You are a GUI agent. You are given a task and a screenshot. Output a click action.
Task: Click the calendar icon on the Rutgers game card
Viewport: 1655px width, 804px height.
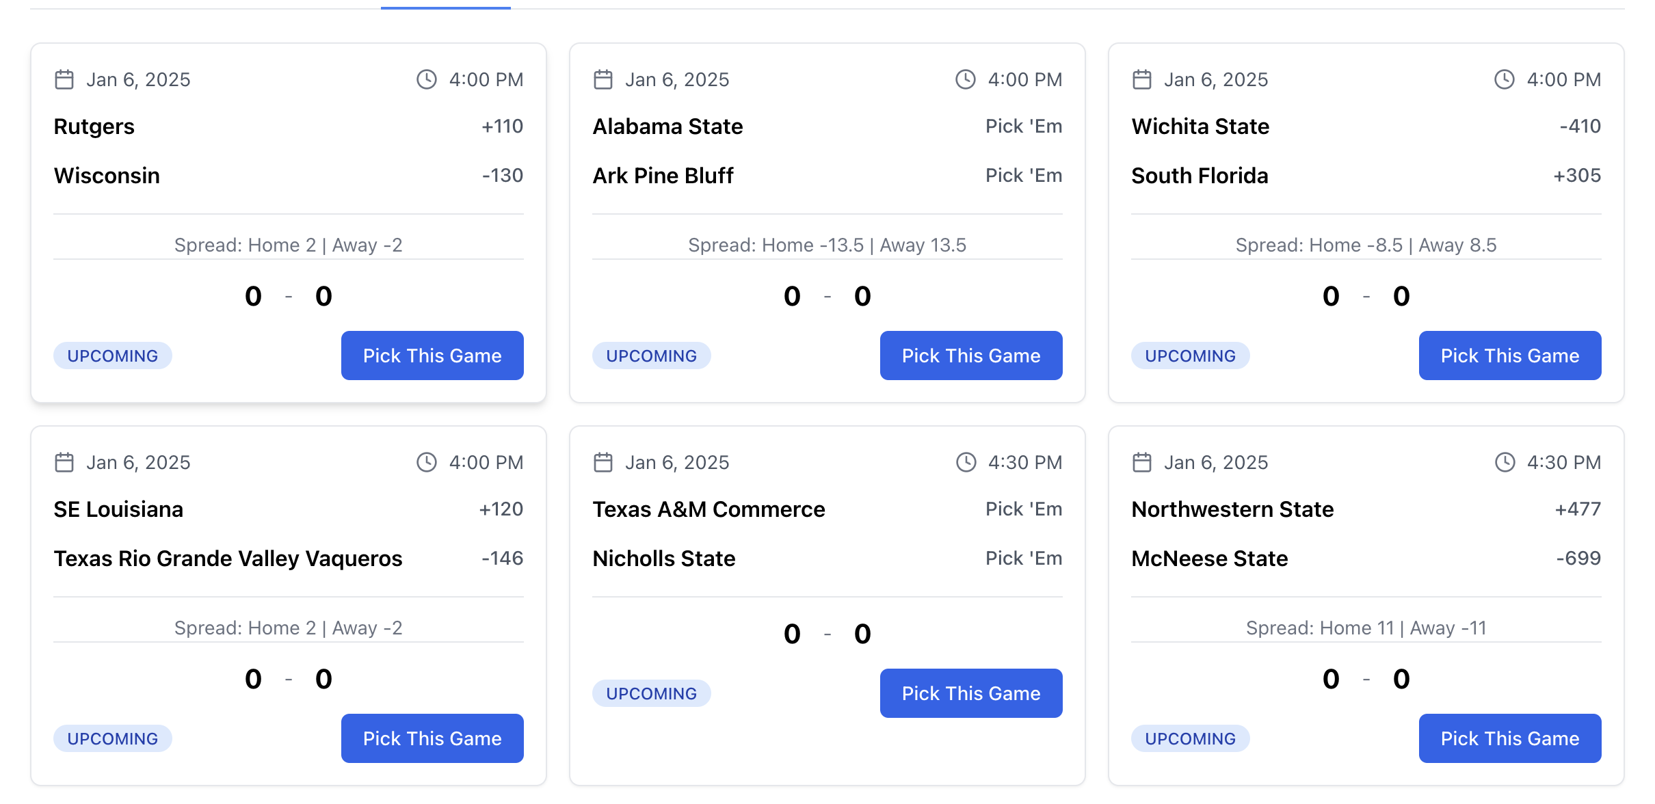click(x=64, y=79)
